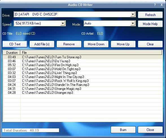166x138 pixels.
Task: Click duration 03:32 cell
Action: 12,73
